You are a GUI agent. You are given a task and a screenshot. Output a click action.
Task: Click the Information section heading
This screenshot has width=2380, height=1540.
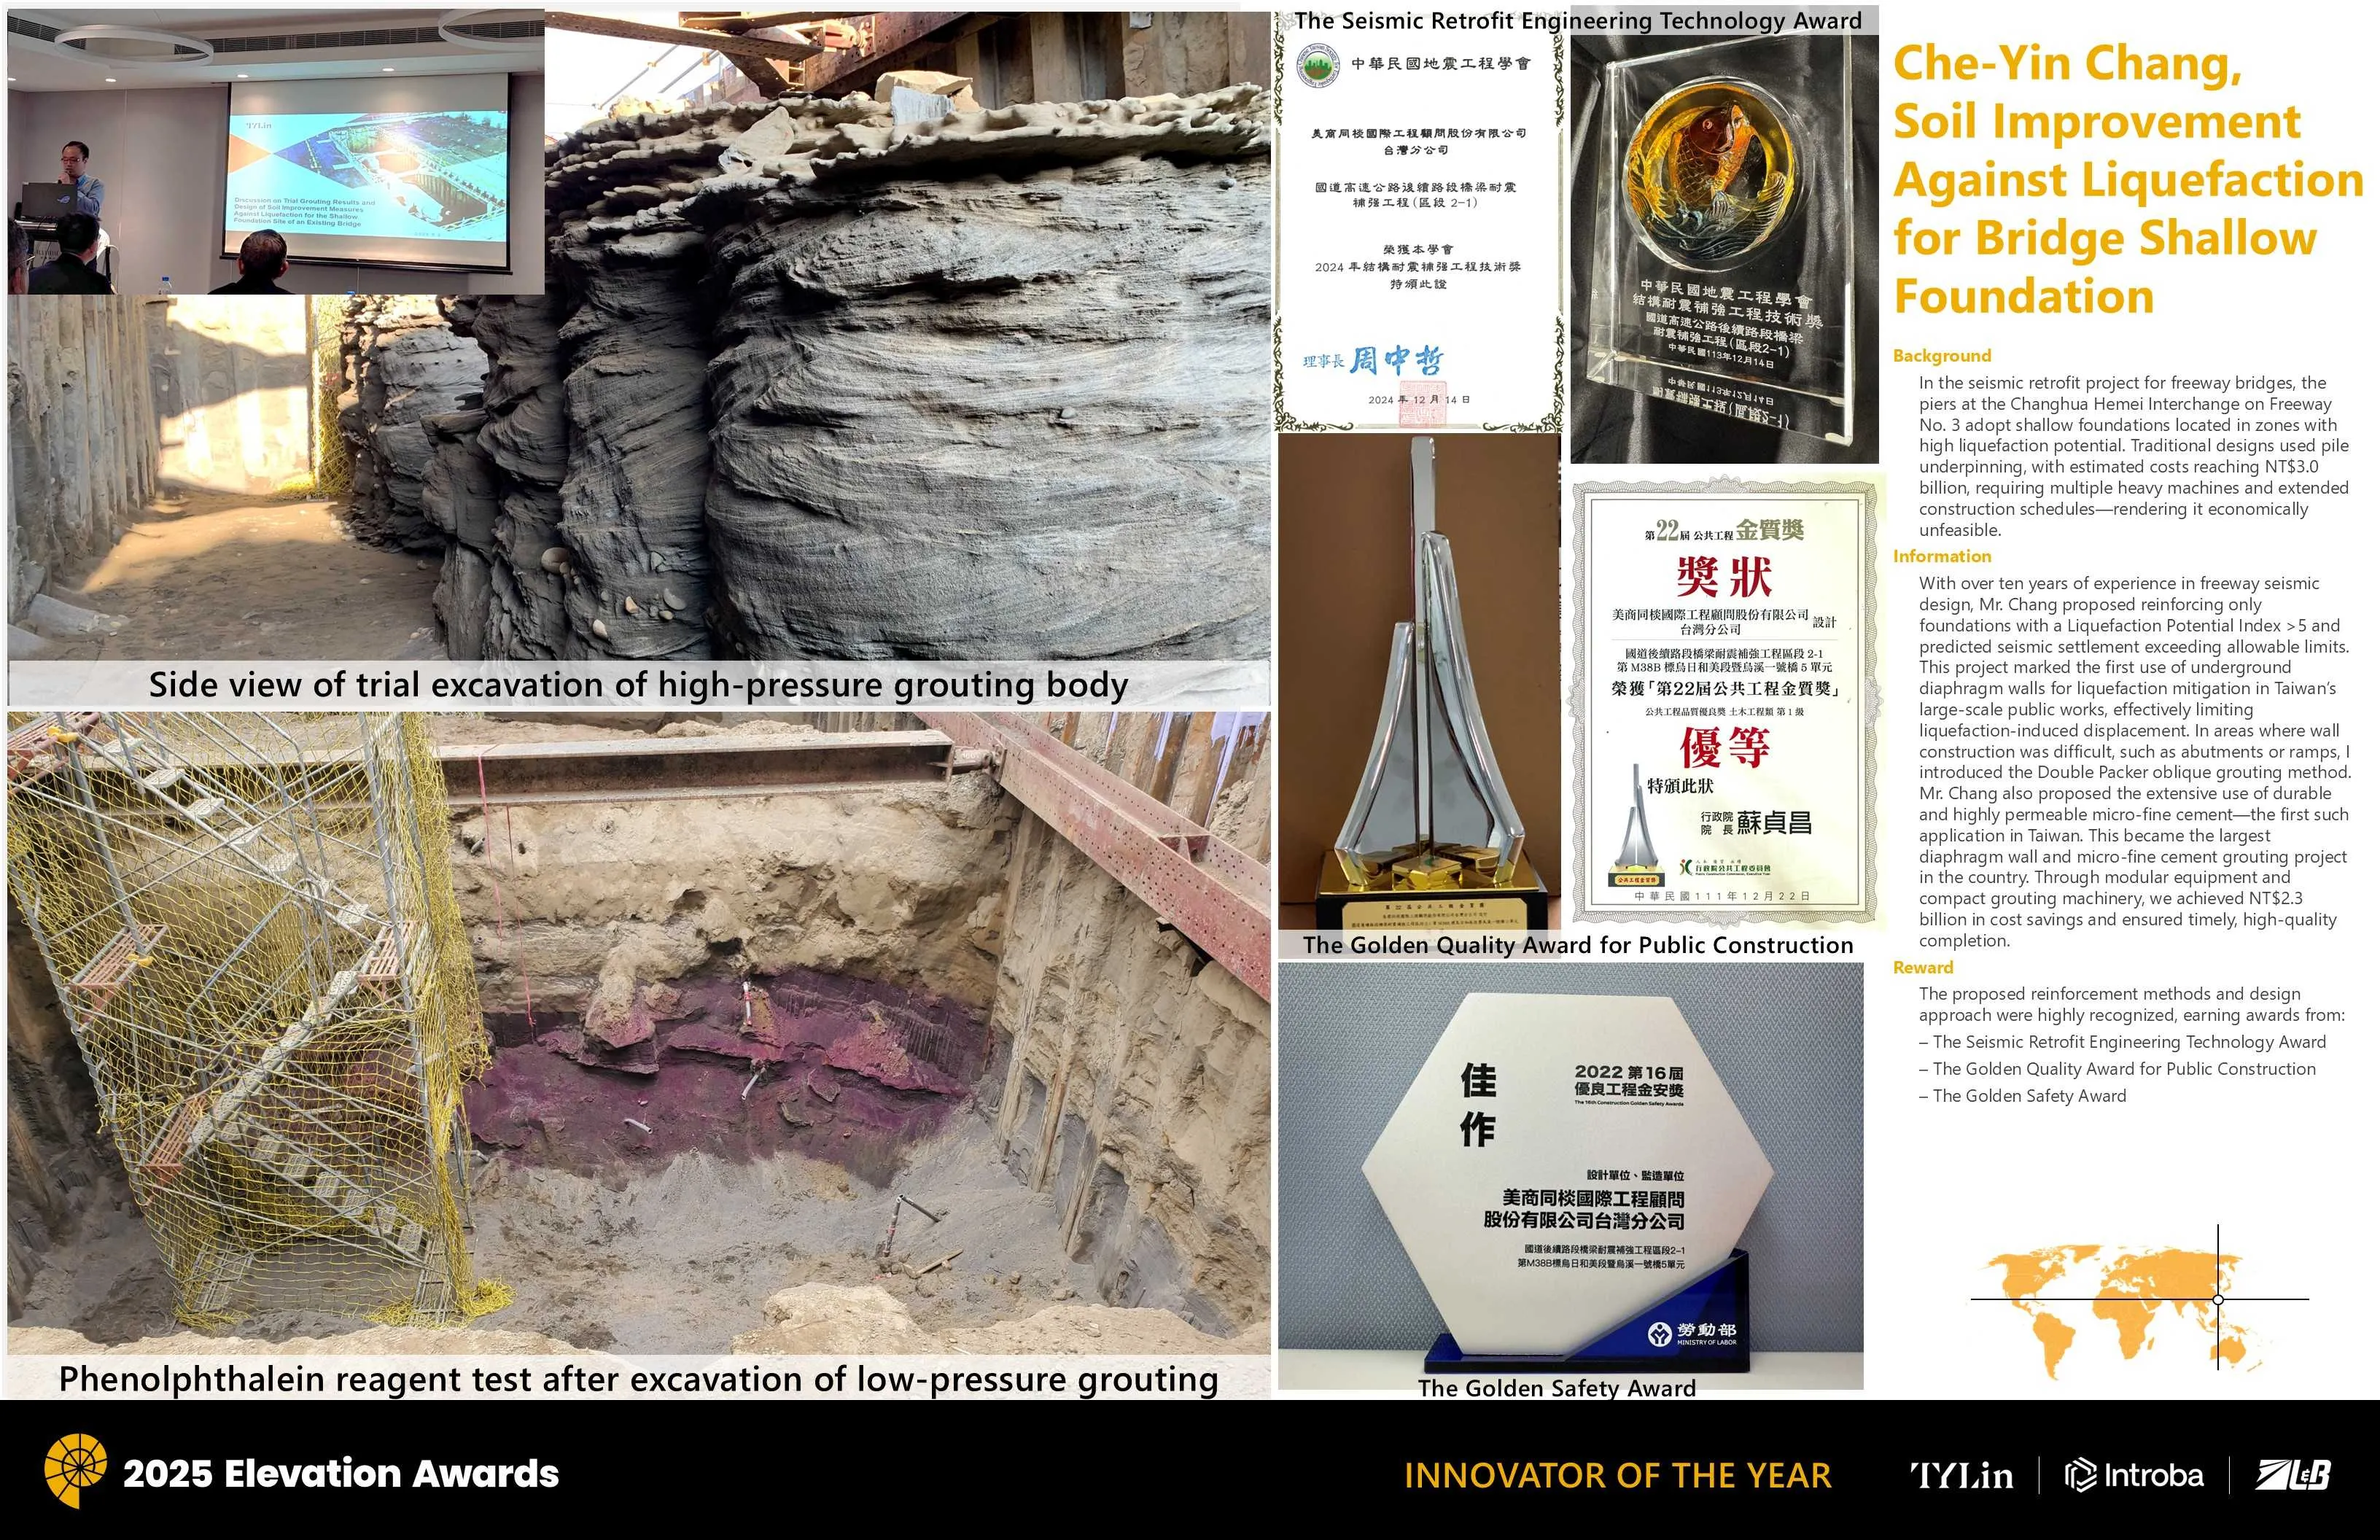1941,556
